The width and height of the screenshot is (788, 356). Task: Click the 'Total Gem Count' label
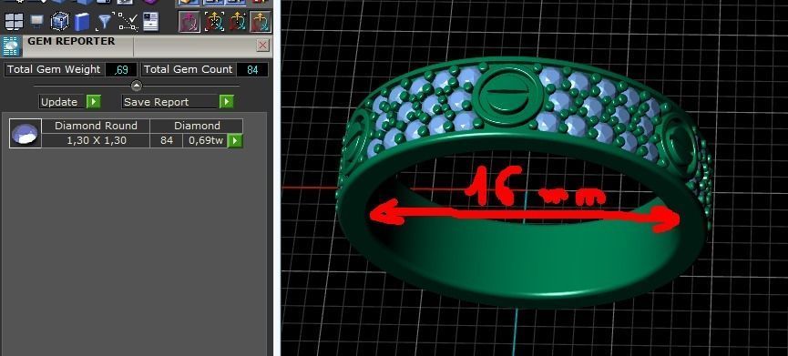pos(189,70)
